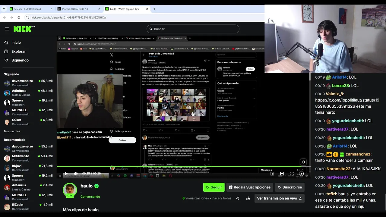Viewport: 386px width, 217px height.
Task: Click Valmix_8 username in chat
Action: click(x=335, y=94)
